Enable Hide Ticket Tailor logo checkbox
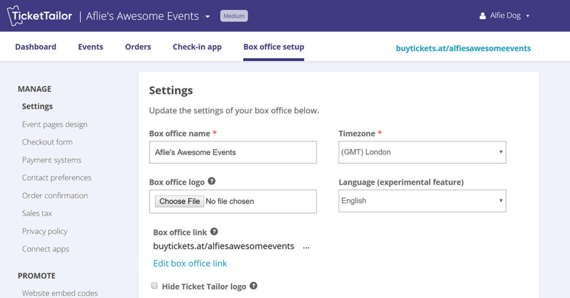Viewport: 570px width, 298px height. [x=155, y=286]
